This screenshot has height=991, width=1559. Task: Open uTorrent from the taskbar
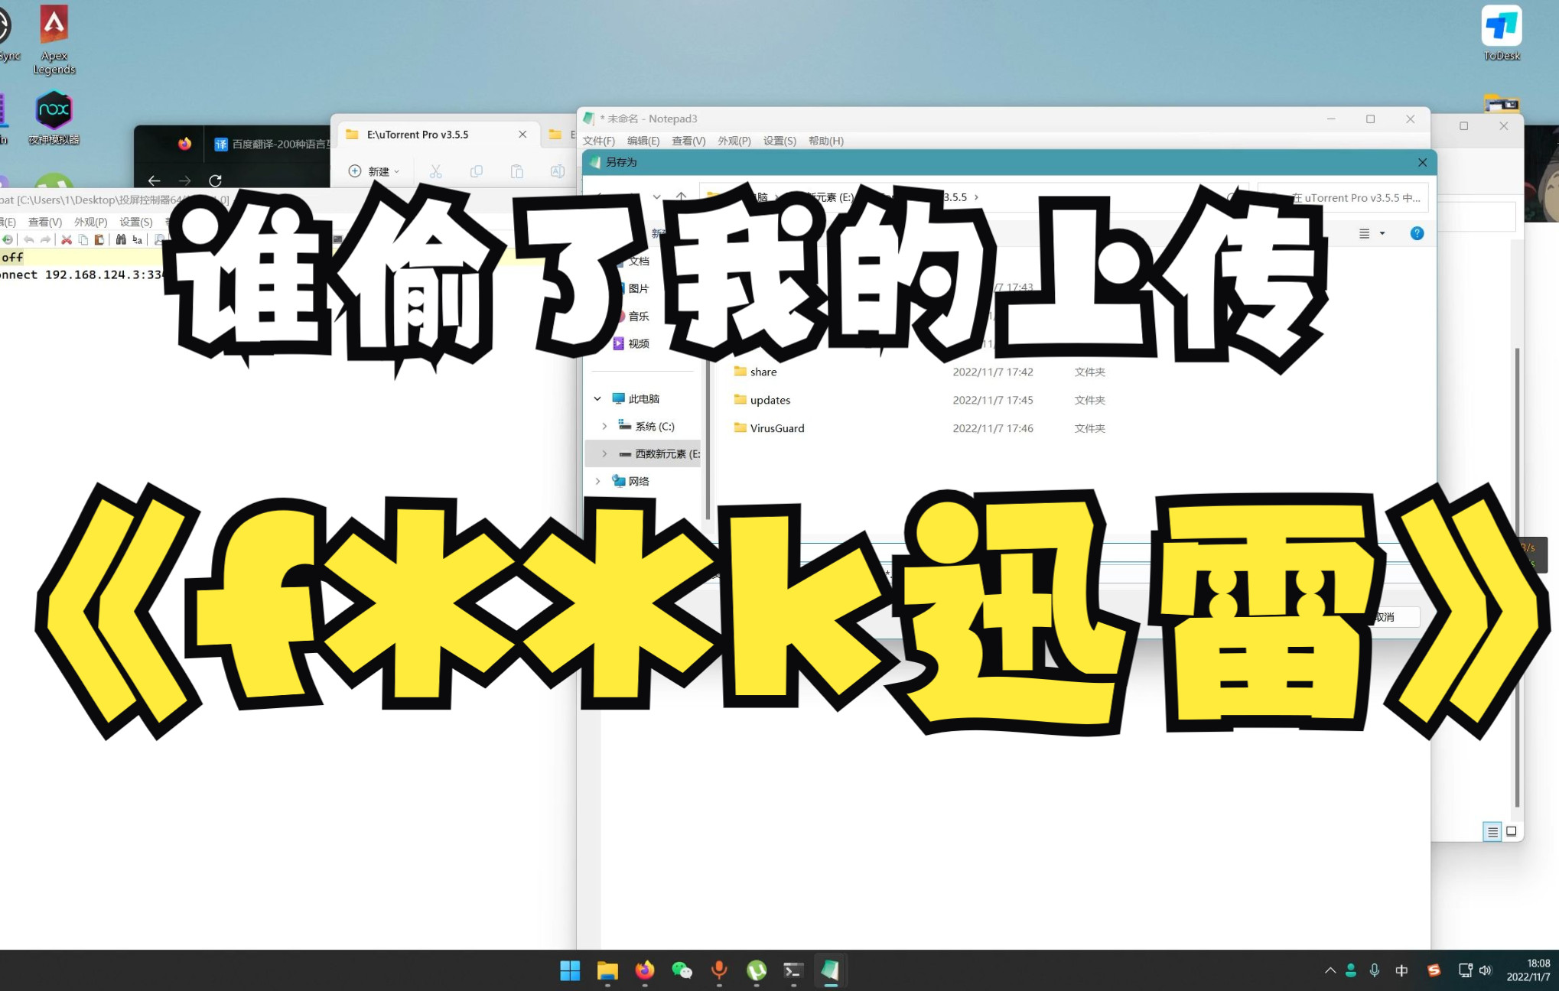[756, 970]
